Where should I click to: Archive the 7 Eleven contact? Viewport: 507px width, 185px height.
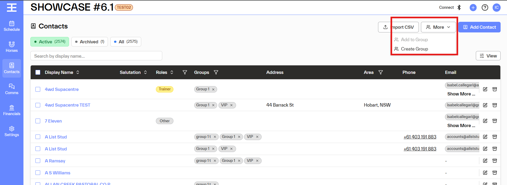(495, 121)
